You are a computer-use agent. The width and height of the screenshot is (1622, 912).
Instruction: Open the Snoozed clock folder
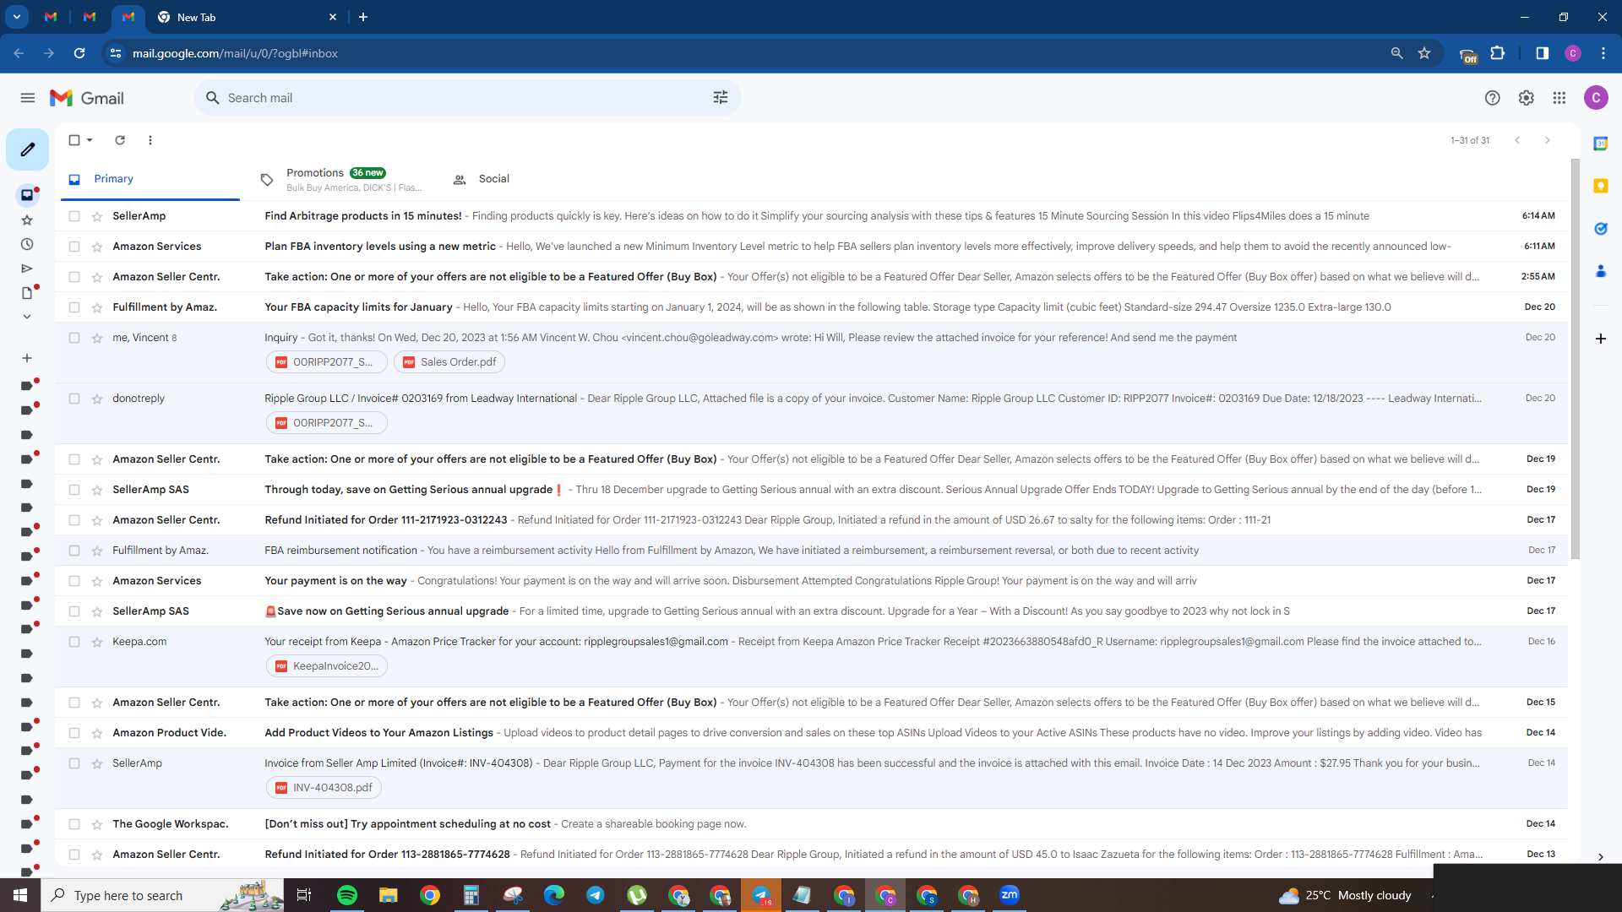[27, 245]
